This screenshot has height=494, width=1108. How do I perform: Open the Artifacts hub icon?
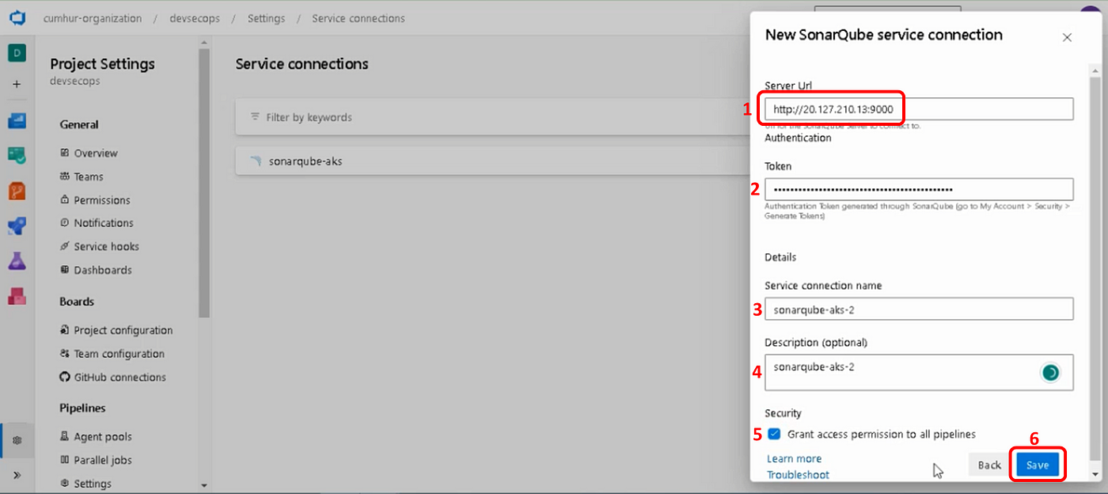tap(17, 296)
